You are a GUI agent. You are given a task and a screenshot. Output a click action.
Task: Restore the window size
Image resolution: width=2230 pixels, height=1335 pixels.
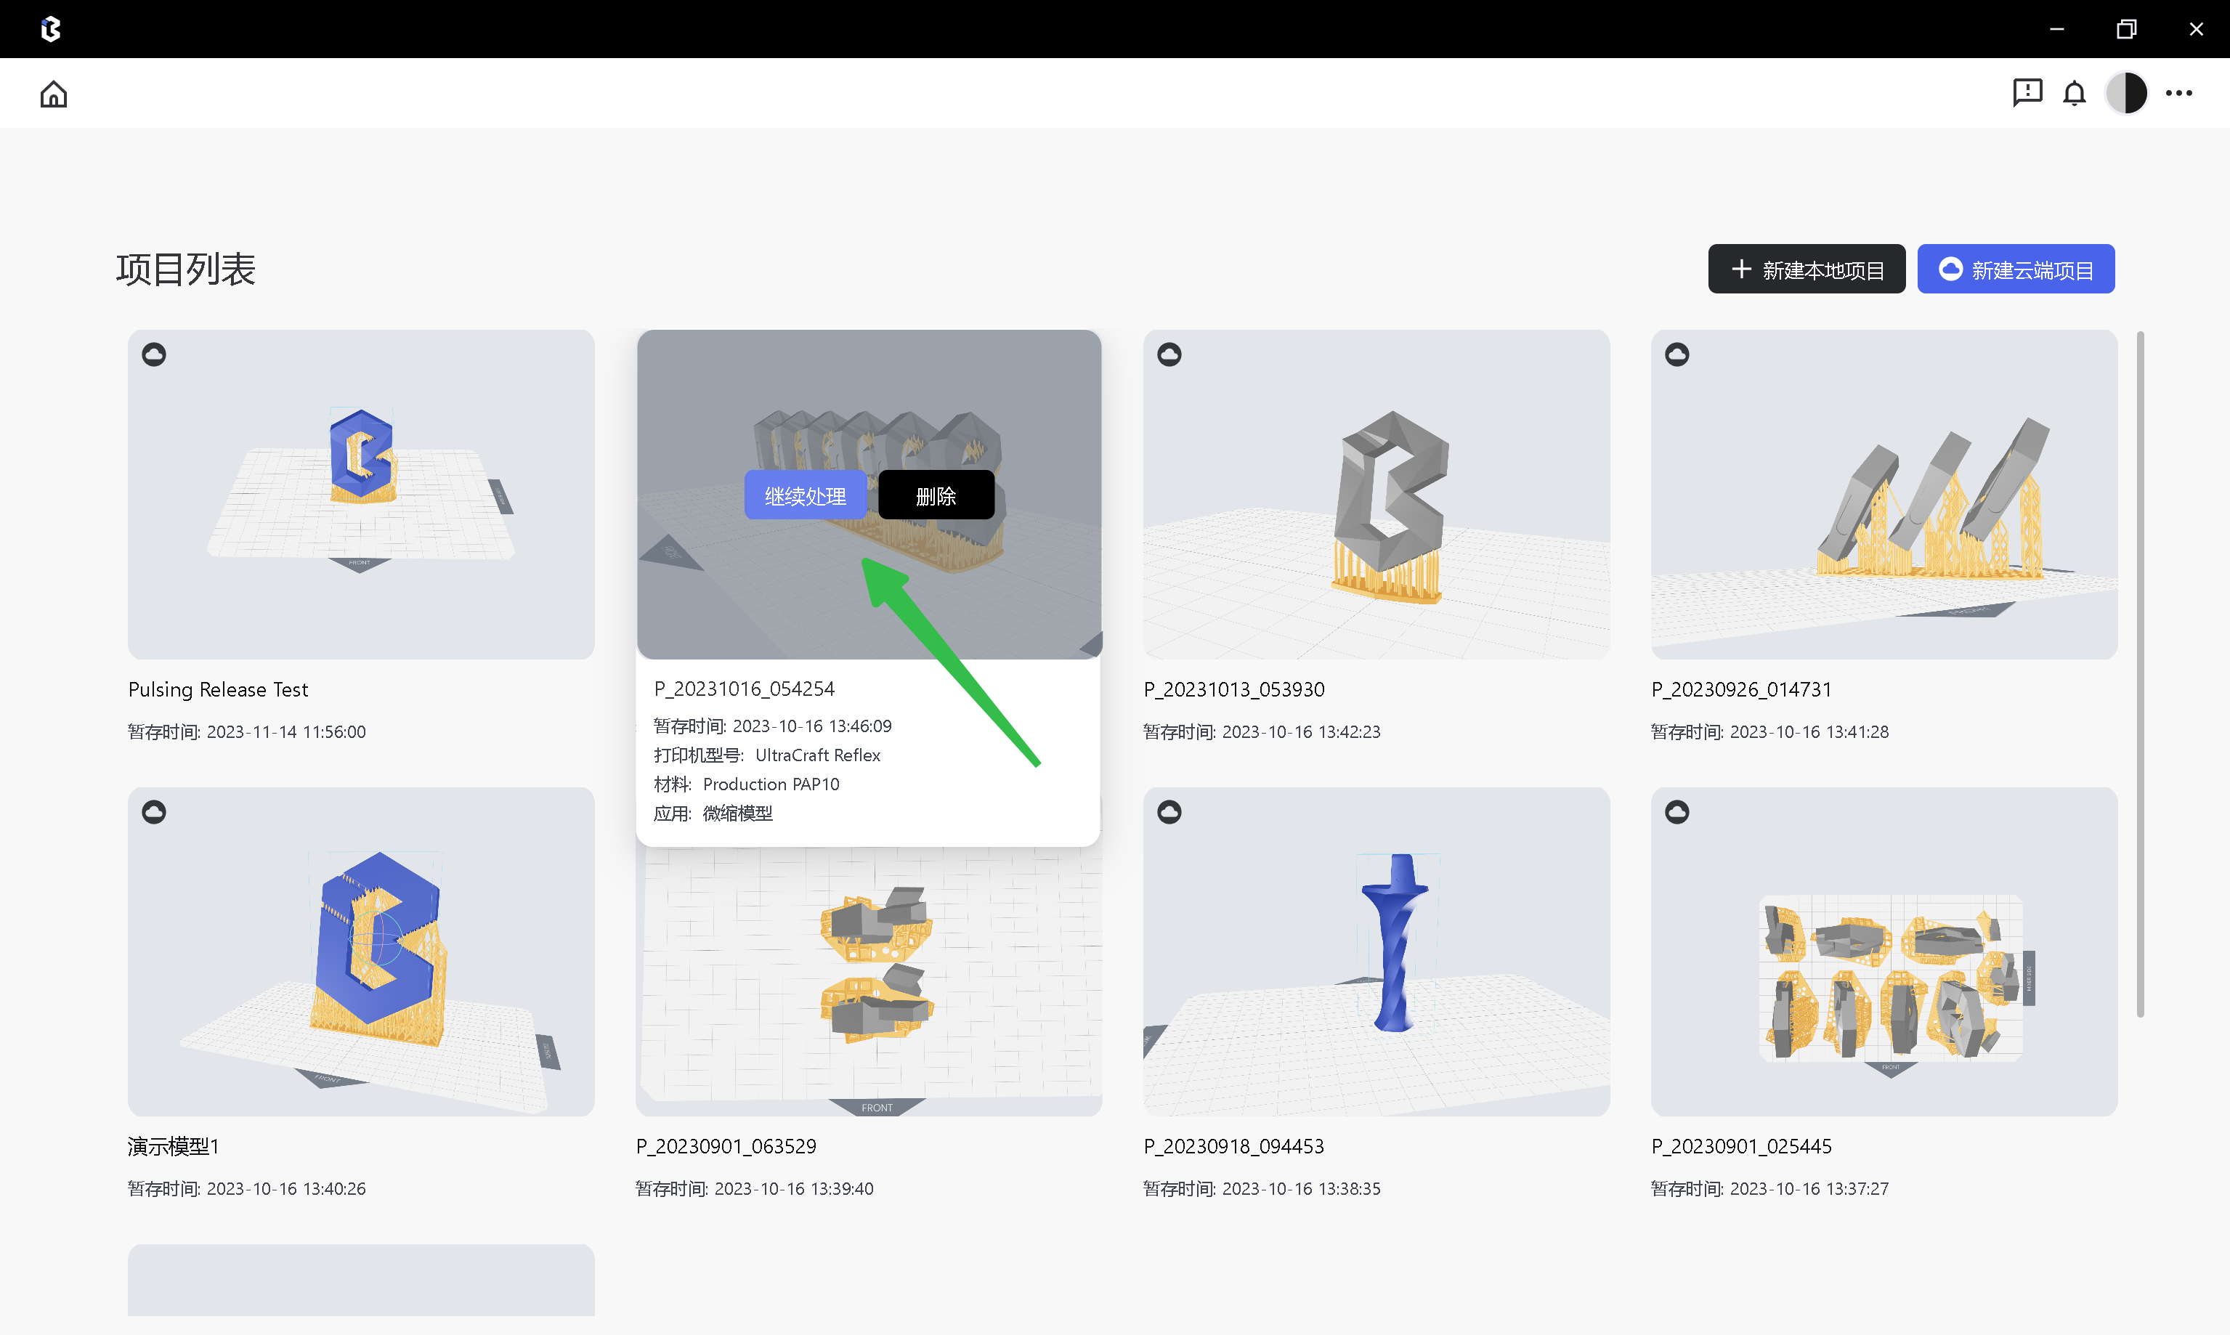point(2125,29)
